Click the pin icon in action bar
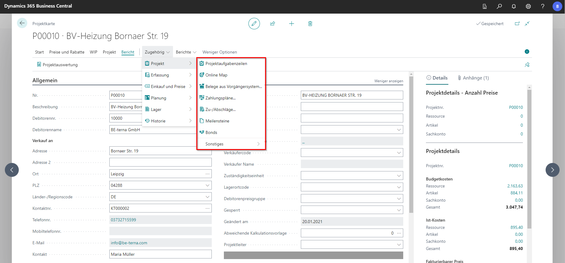This screenshot has width=565, height=263. [x=527, y=65]
